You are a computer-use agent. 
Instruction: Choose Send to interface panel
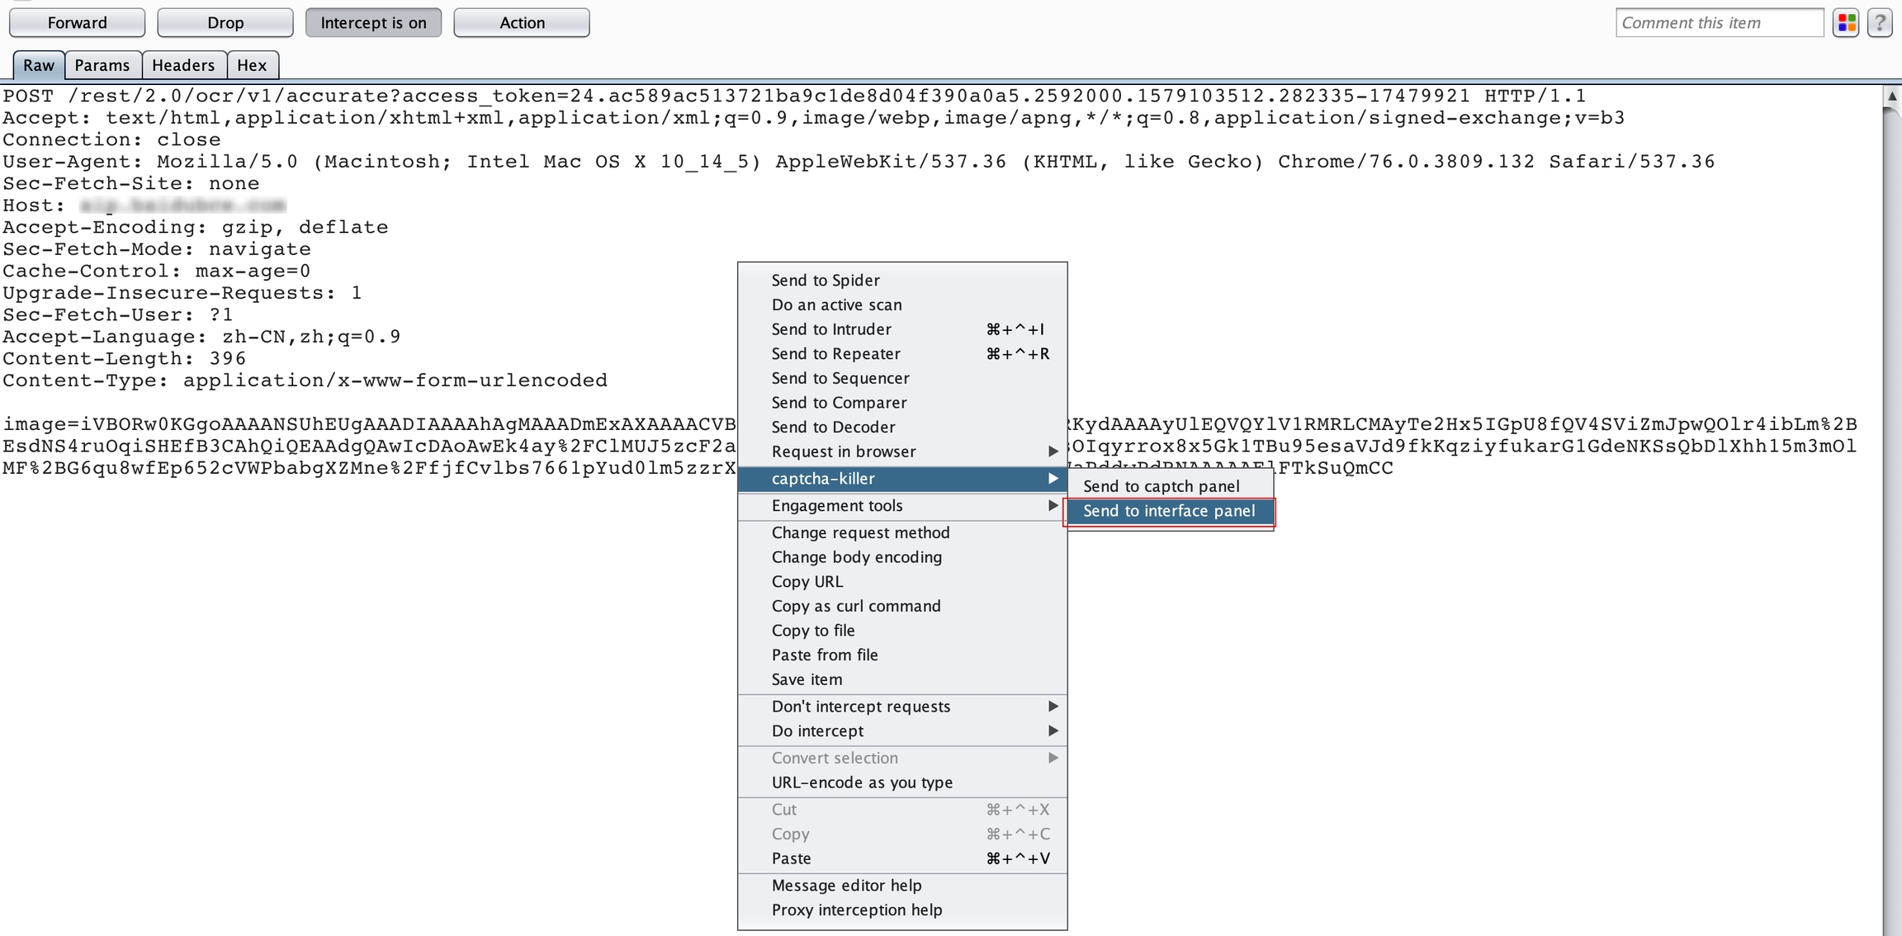click(x=1169, y=511)
